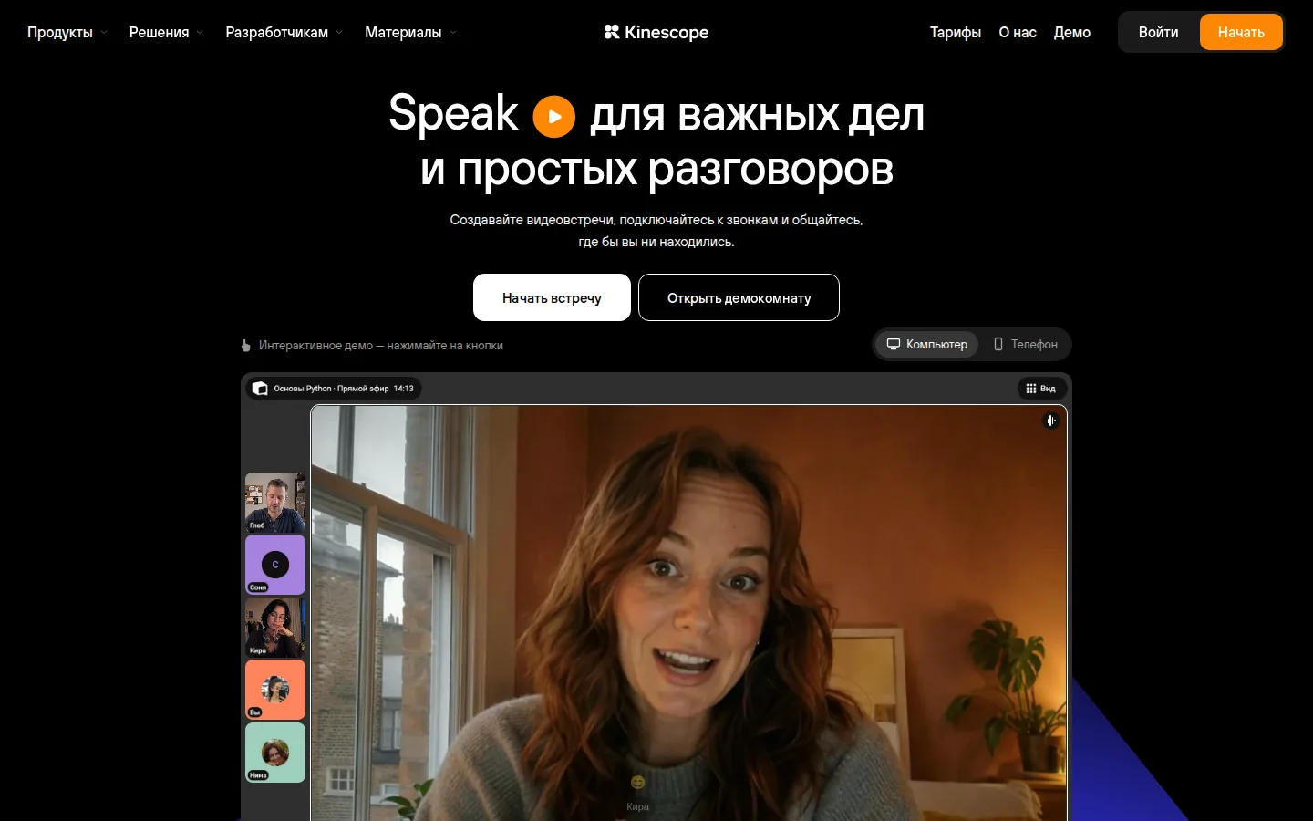Click the audio waveform icon on the video

1051,421
